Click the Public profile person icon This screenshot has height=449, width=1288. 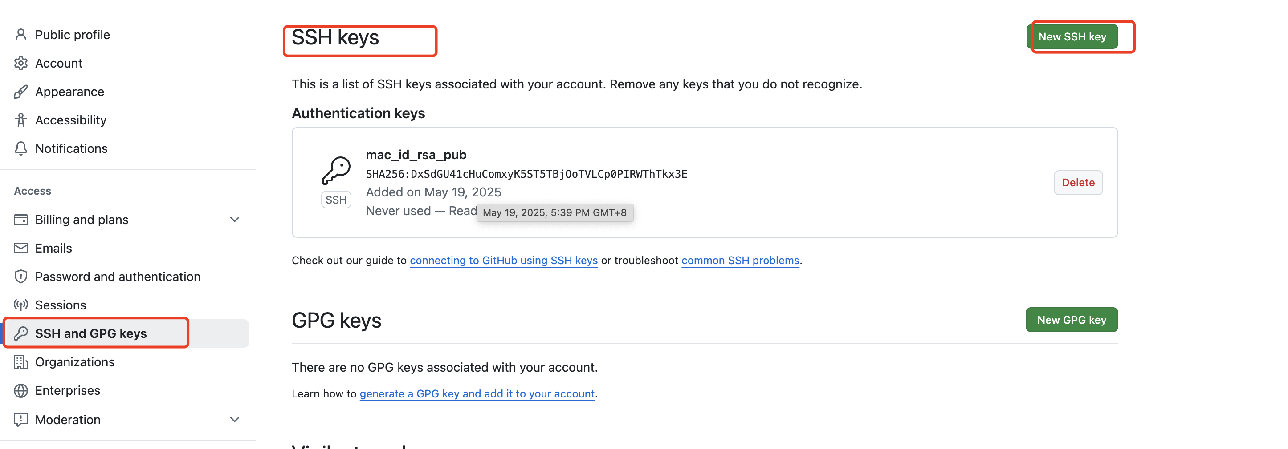[20, 34]
